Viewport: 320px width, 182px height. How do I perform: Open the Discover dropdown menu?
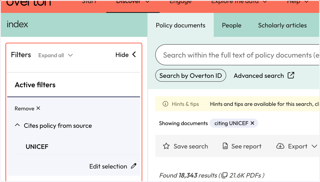pyautogui.click(x=133, y=3)
